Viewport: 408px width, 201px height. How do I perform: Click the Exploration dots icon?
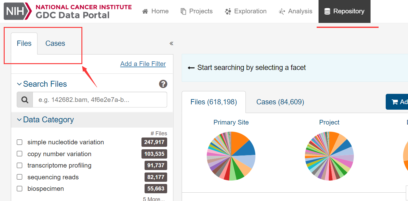click(228, 11)
